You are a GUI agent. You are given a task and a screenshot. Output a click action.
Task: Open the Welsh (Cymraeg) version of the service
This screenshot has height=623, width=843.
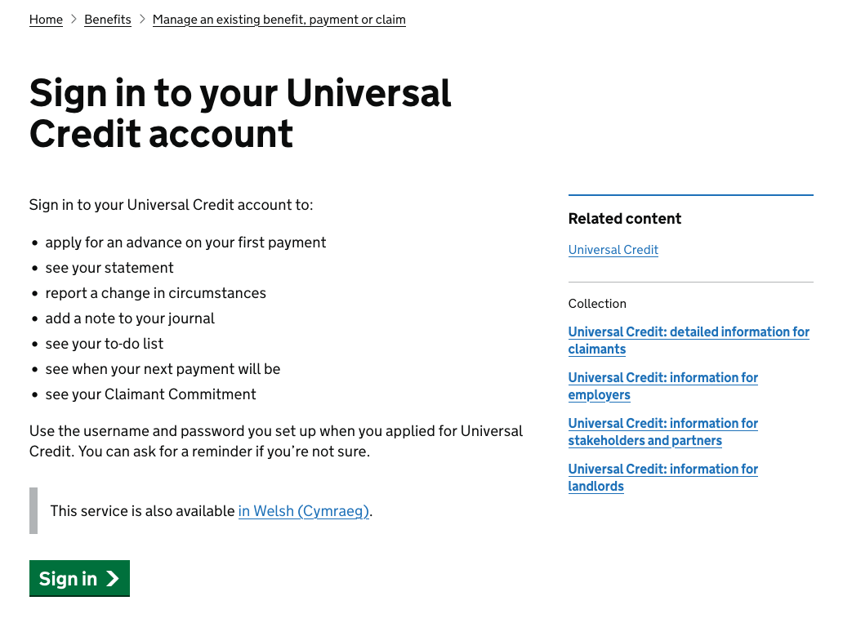[x=303, y=510]
